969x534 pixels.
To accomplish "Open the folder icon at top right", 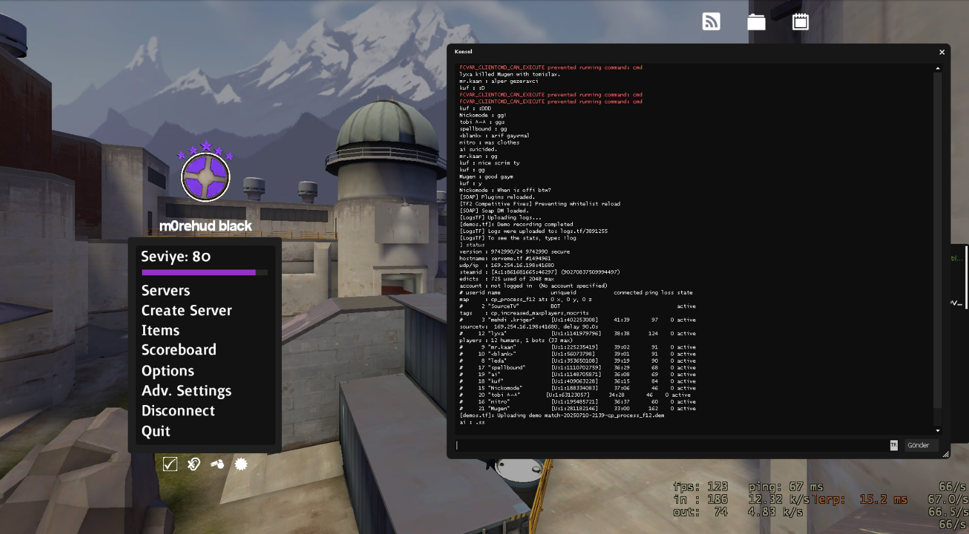I will (756, 22).
